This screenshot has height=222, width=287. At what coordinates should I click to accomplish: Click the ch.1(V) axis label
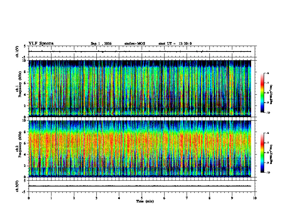17,52
